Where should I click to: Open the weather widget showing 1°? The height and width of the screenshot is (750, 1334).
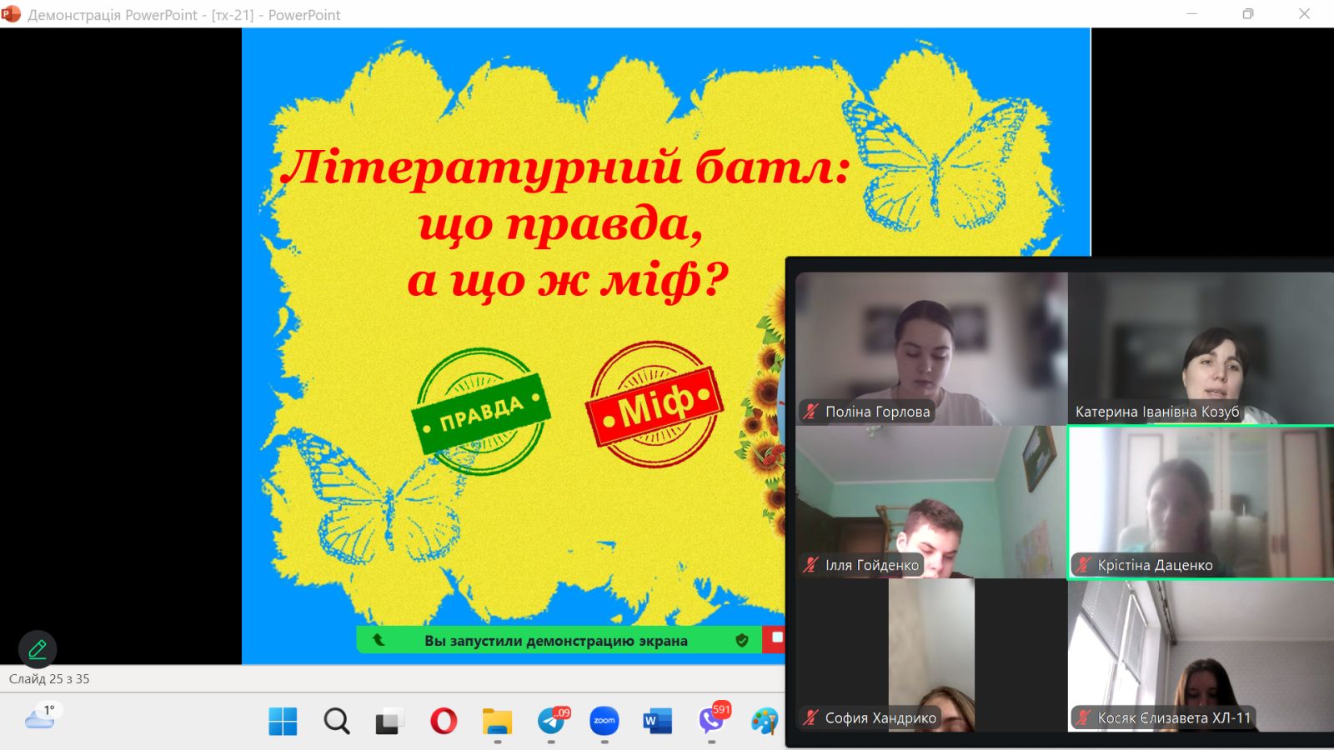click(x=40, y=717)
